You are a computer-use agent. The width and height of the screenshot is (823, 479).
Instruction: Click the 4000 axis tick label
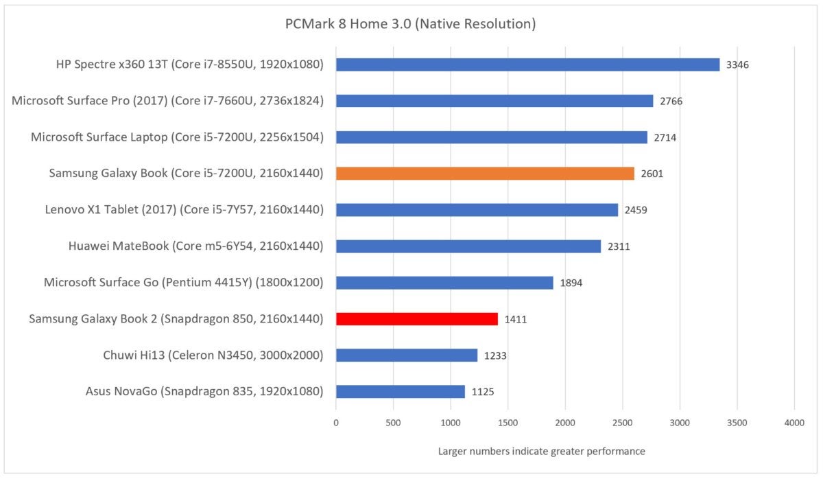[794, 424]
